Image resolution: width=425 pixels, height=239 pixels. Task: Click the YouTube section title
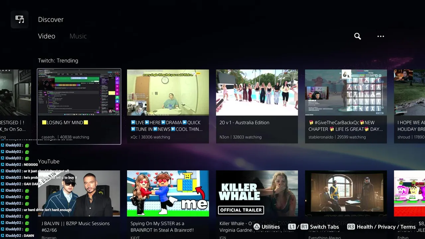(49, 162)
